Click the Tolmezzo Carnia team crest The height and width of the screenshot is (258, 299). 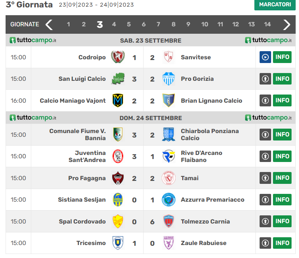[x=168, y=221]
